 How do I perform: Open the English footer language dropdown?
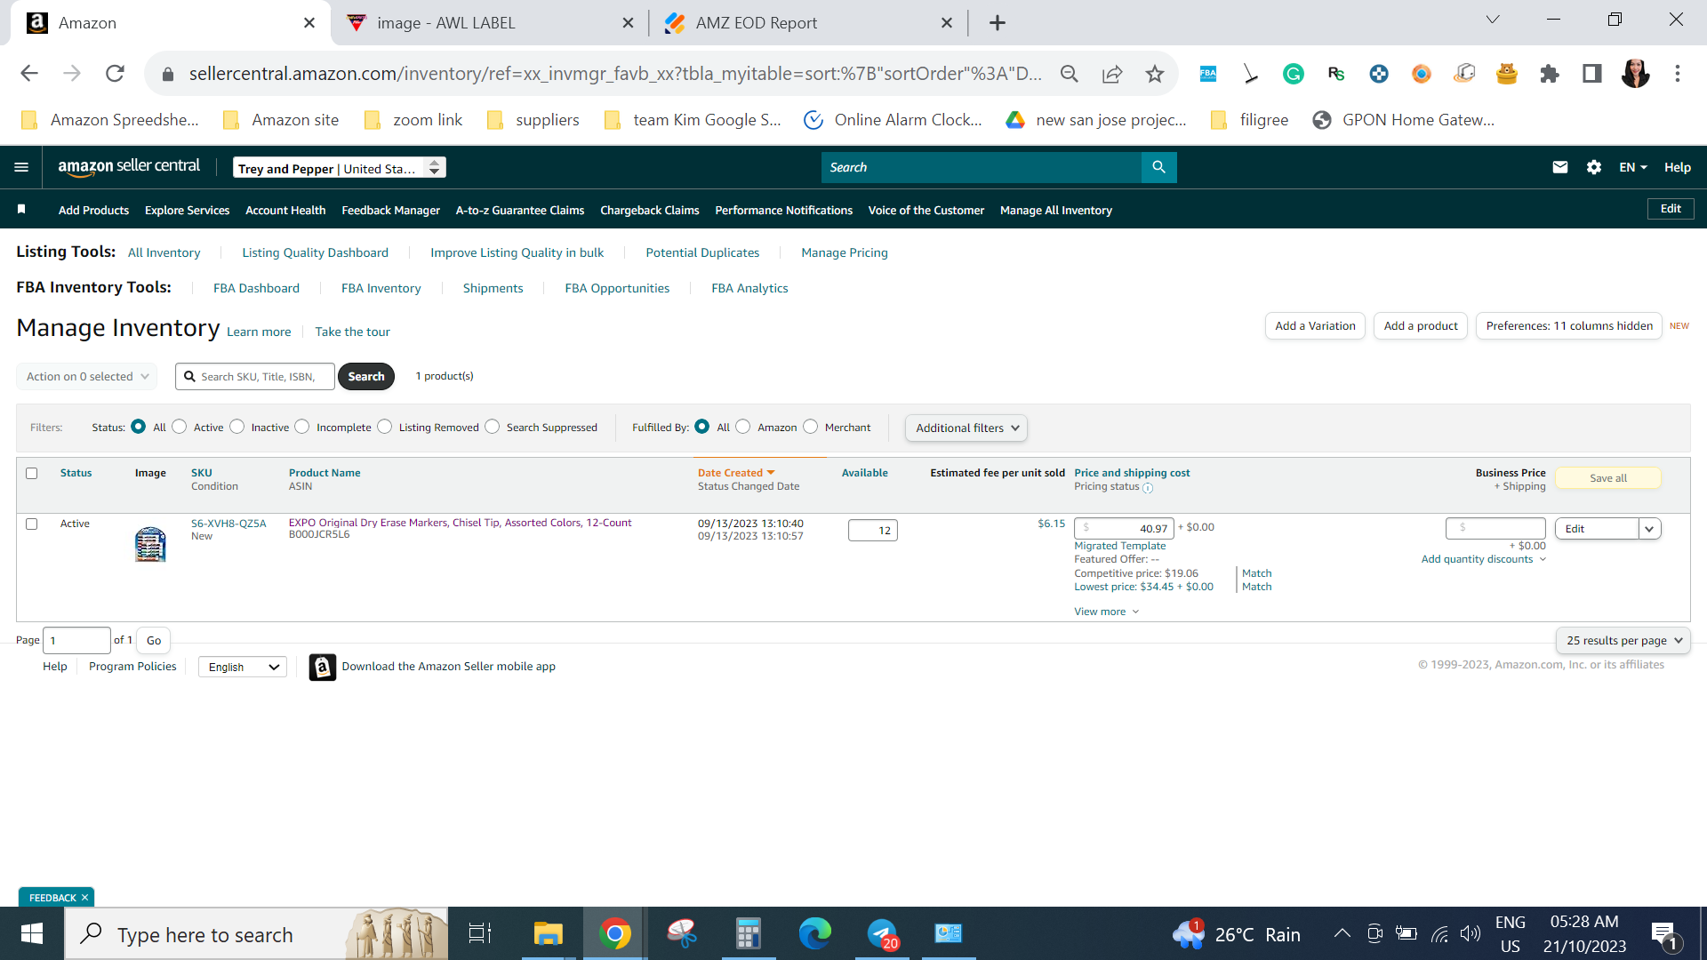coord(243,668)
